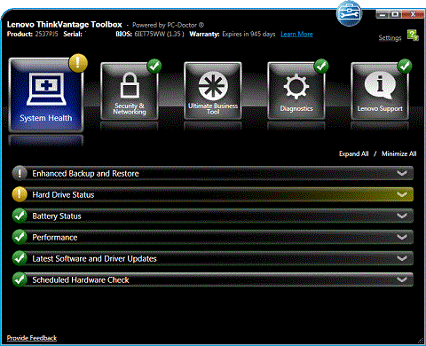Screen dimensions: 426x346
Task: Select the Battery Status label
Action: (x=57, y=216)
